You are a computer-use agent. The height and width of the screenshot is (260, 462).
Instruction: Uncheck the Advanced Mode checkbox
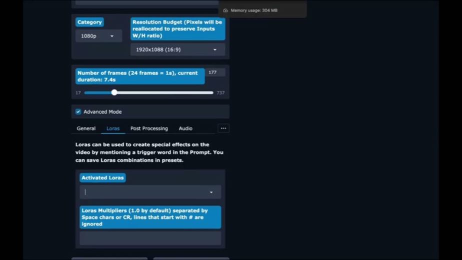point(78,111)
